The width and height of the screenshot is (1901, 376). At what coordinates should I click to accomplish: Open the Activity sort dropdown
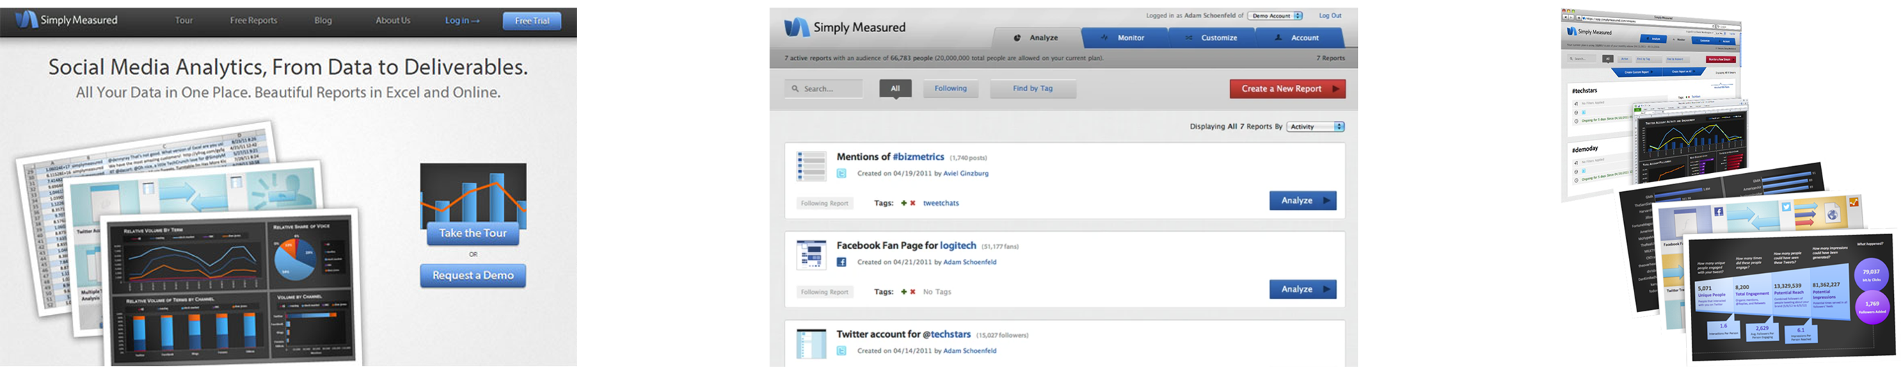(1316, 126)
